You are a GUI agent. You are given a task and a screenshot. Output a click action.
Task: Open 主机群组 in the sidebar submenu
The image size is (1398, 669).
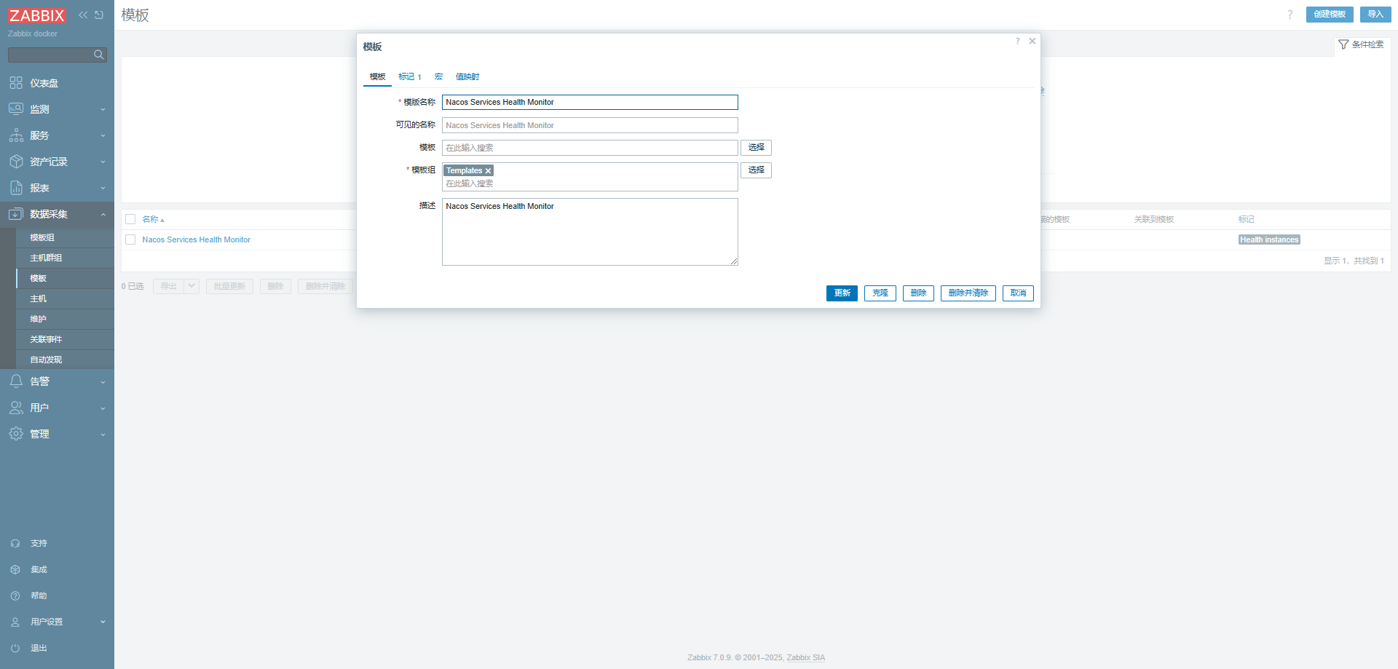[x=65, y=258]
